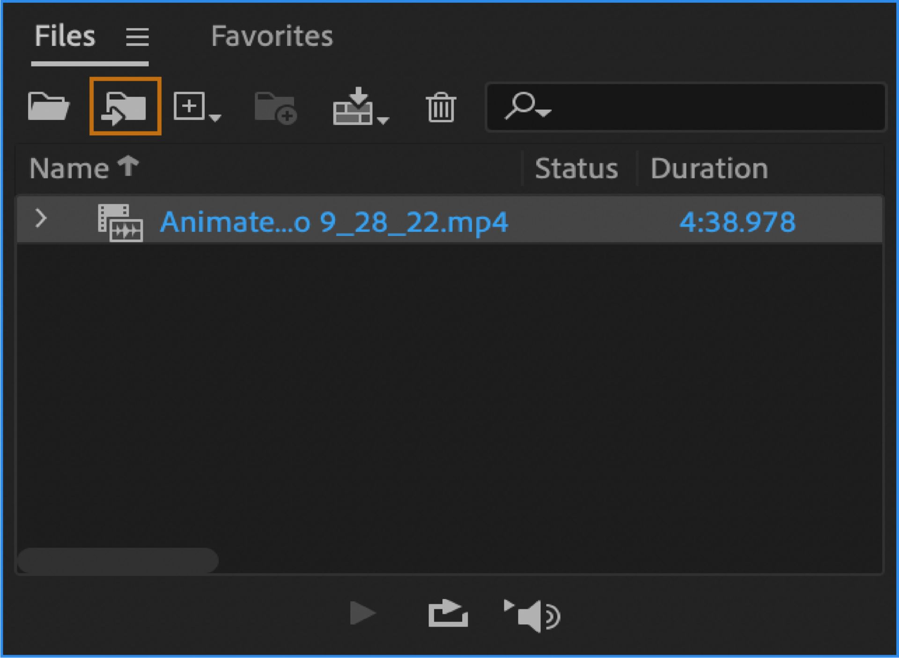This screenshot has height=658, width=899.
Task: Click the magnifying glass search icon
Action: [521, 105]
